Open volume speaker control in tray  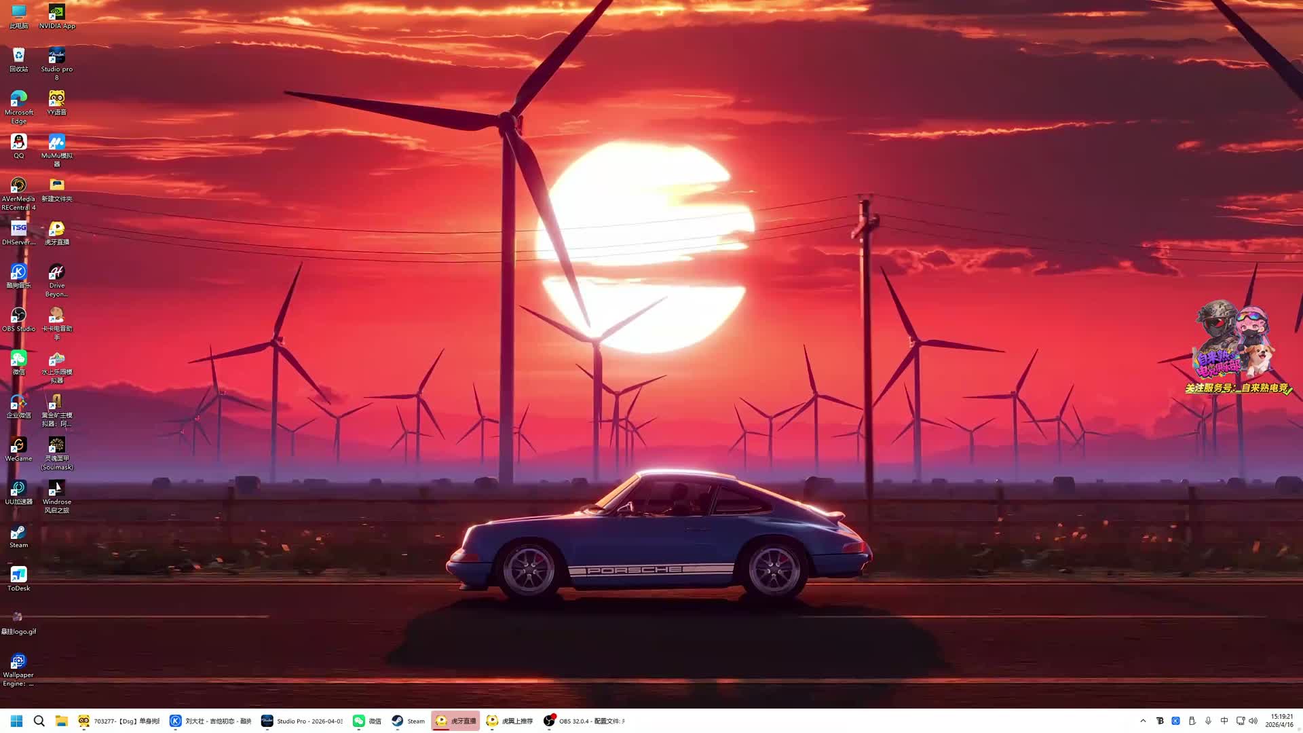(x=1253, y=721)
